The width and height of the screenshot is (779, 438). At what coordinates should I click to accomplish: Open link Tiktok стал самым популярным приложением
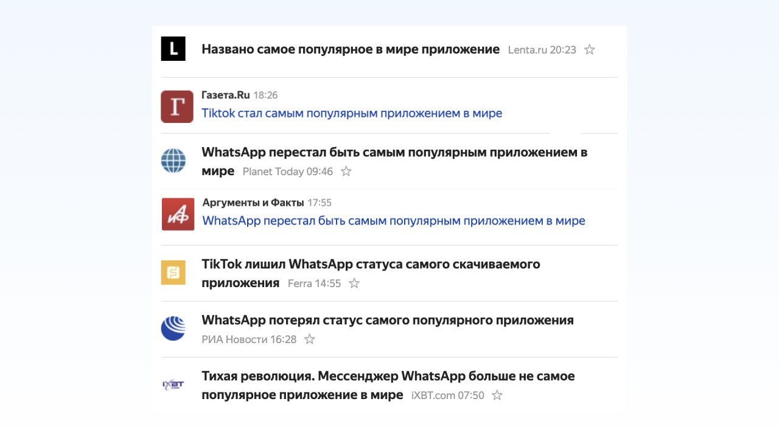click(352, 113)
